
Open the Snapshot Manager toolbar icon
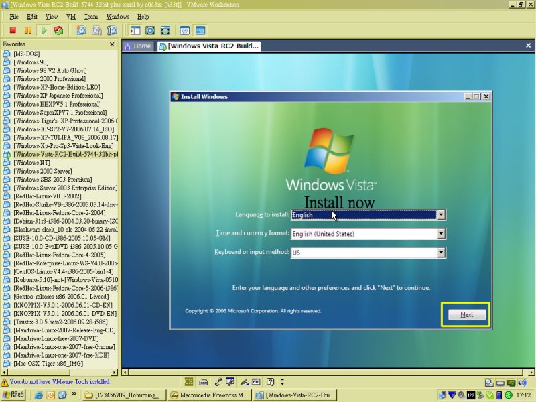112,30
